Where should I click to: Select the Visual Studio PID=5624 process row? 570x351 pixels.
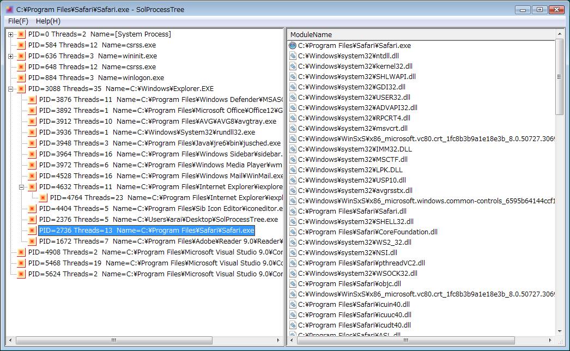[155, 274]
